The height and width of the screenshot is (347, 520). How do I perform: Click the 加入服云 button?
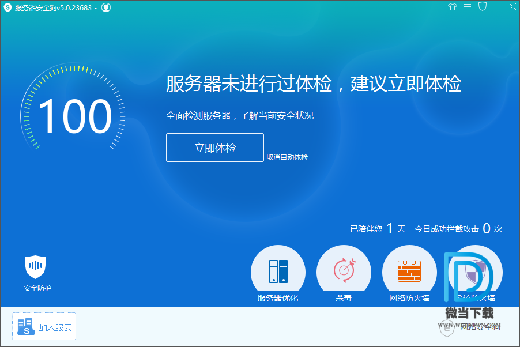pyautogui.click(x=44, y=327)
